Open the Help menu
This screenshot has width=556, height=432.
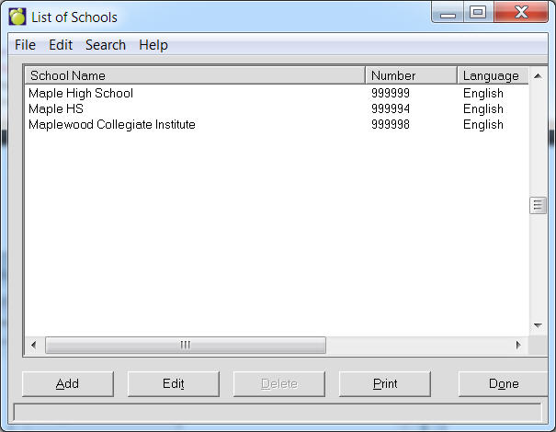tap(153, 45)
